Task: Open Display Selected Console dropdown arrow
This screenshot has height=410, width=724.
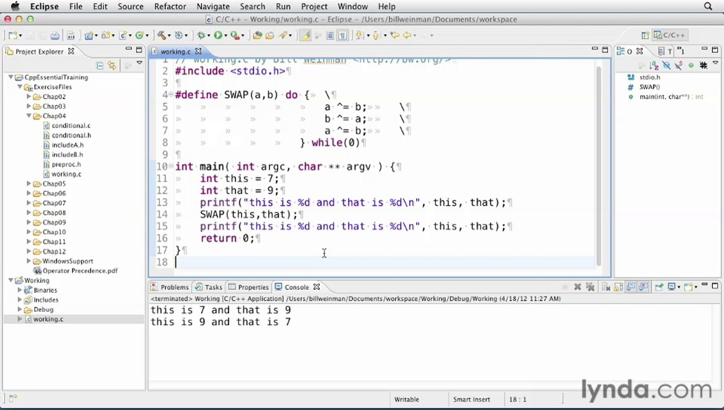Action: pyautogui.click(x=679, y=287)
